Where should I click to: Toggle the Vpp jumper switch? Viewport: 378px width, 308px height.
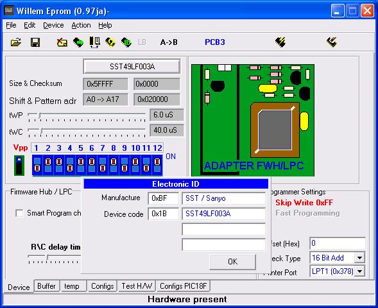(19, 166)
